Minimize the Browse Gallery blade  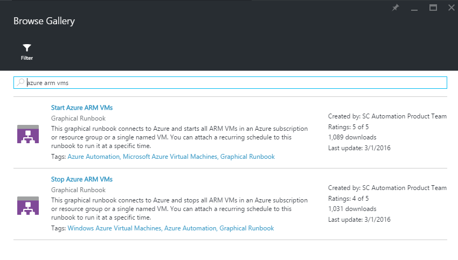[414, 8]
